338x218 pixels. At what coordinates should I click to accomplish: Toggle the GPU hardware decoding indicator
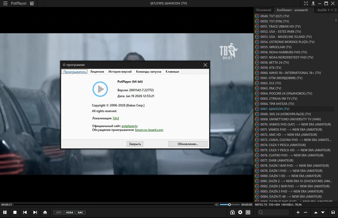pos(59,212)
